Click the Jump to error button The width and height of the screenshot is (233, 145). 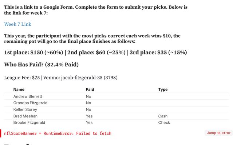[x=218, y=133]
